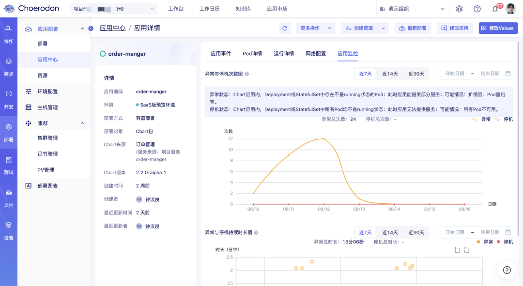
Task: Click calendar icon in top date range
Action: click(x=508, y=74)
